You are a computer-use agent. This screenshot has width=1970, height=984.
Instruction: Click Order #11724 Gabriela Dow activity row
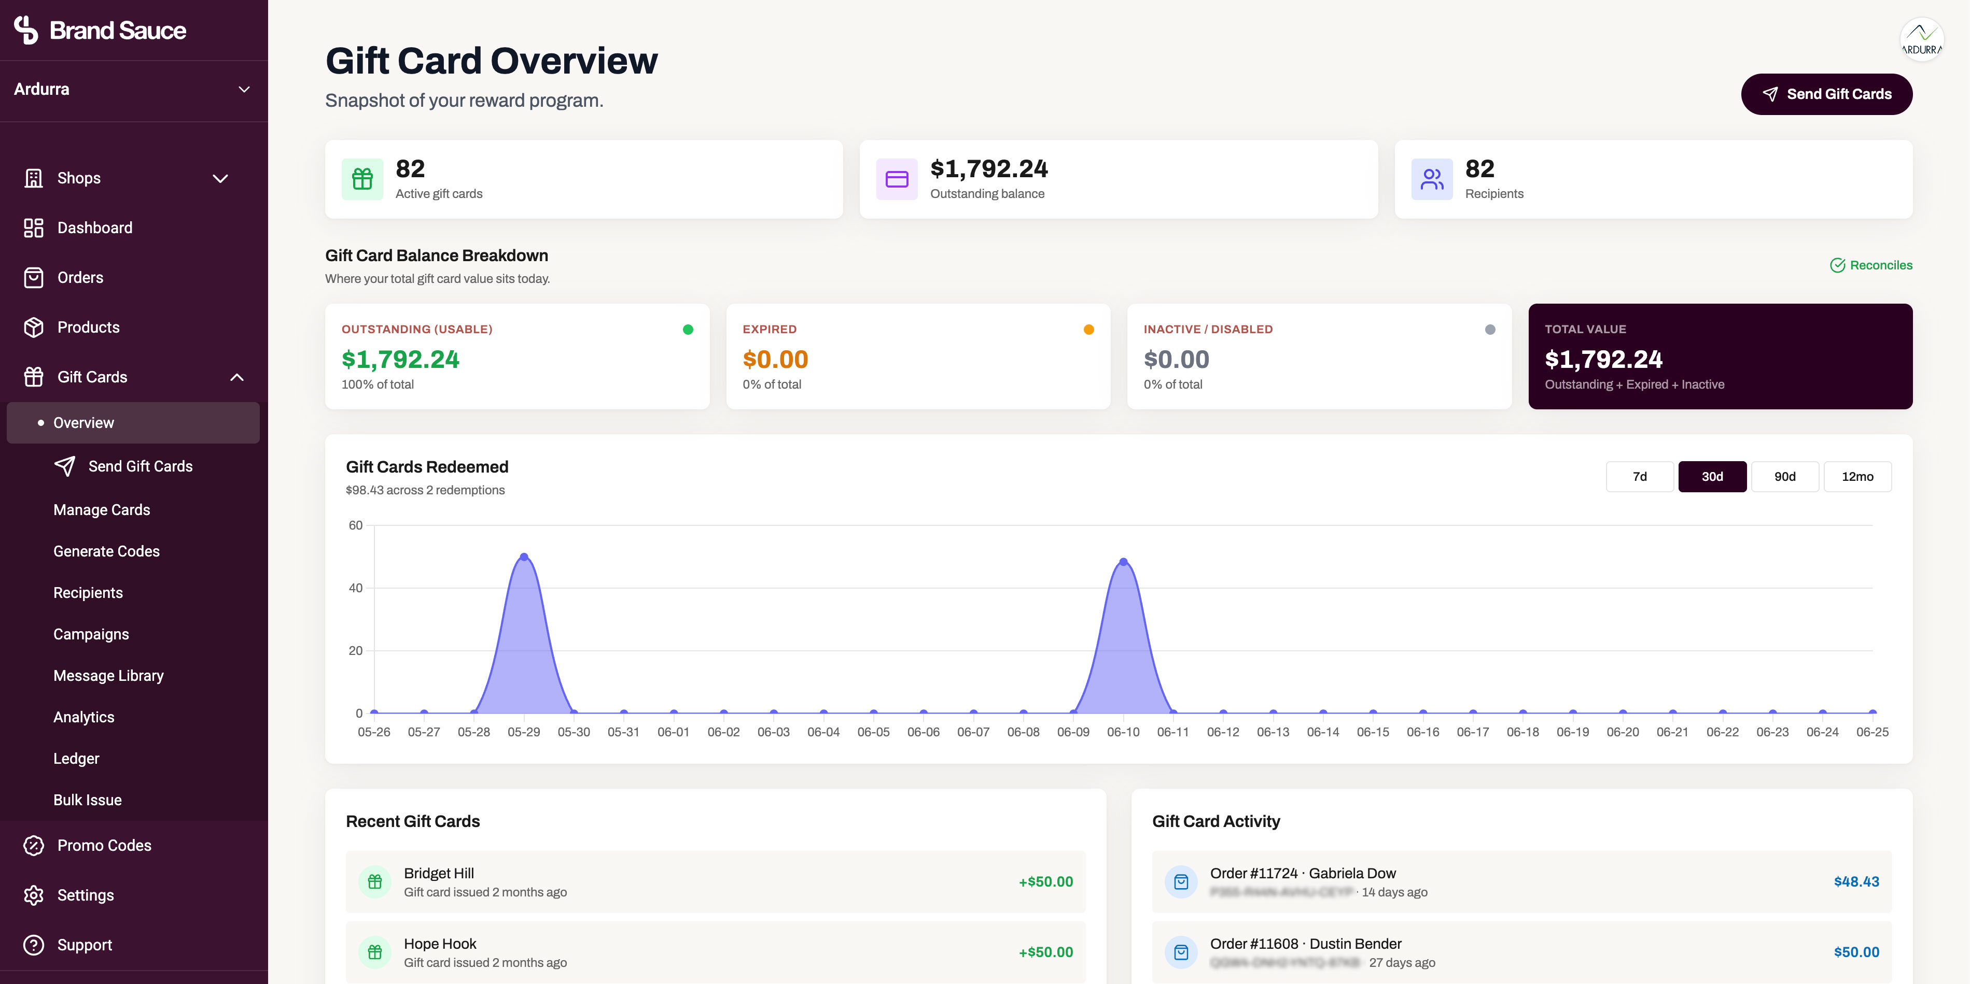pyautogui.click(x=1521, y=881)
